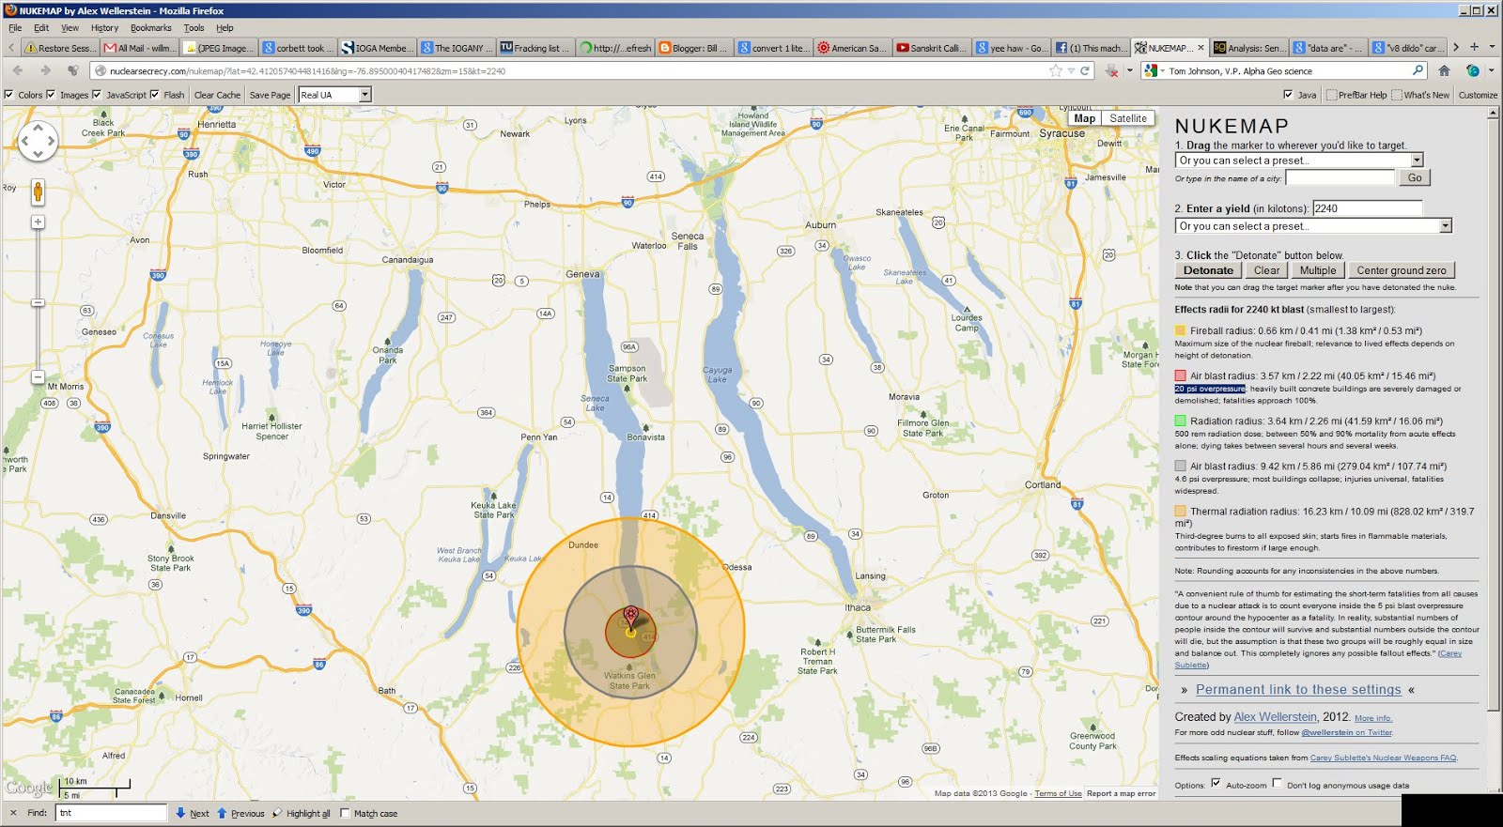The height and width of the screenshot is (827, 1503).
Task: Zoom in the map with plus button
Action: [38, 222]
